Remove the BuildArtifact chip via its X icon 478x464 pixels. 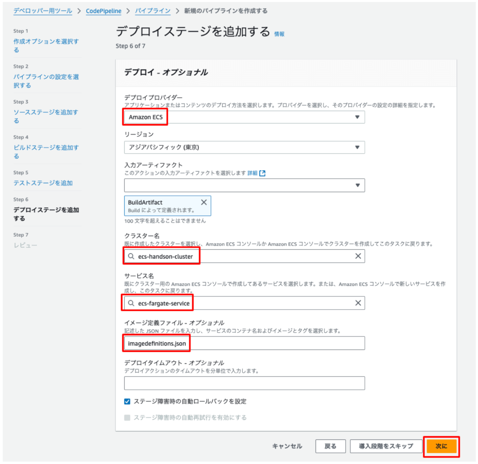(203, 202)
